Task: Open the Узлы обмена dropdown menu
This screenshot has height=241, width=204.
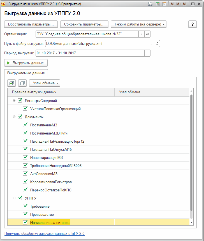Action: (x=45, y=83)
